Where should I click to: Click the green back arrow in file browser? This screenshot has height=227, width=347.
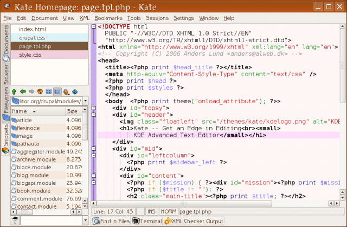point(23,91)
